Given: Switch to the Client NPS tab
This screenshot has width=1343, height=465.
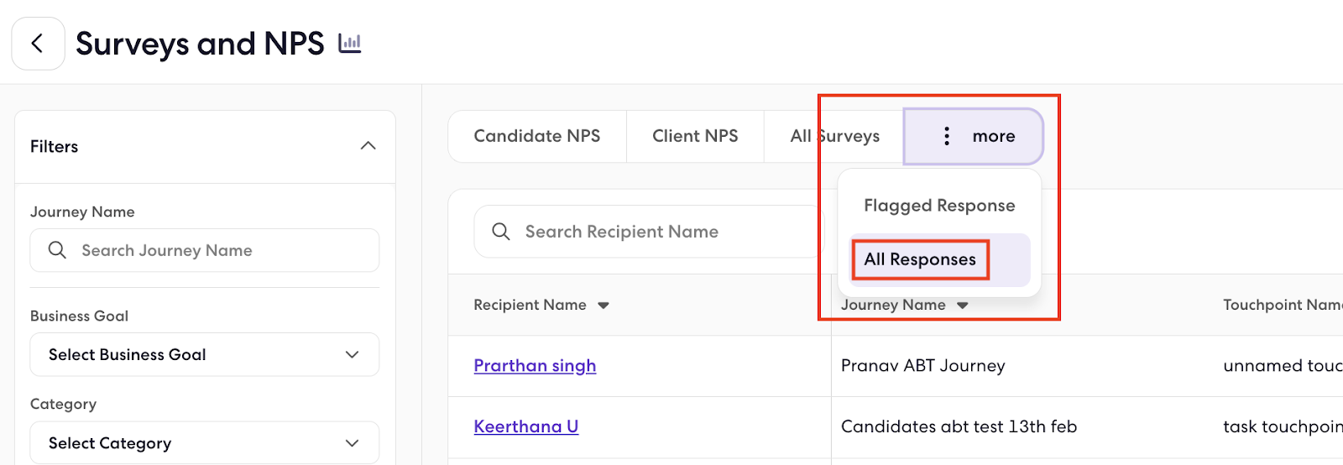Looking at the screenshot, I should click(x=695, y=136).
